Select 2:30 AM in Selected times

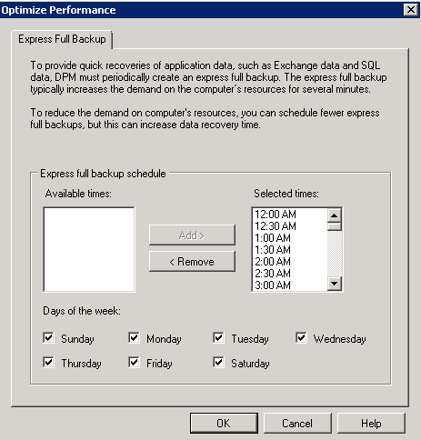290,274
